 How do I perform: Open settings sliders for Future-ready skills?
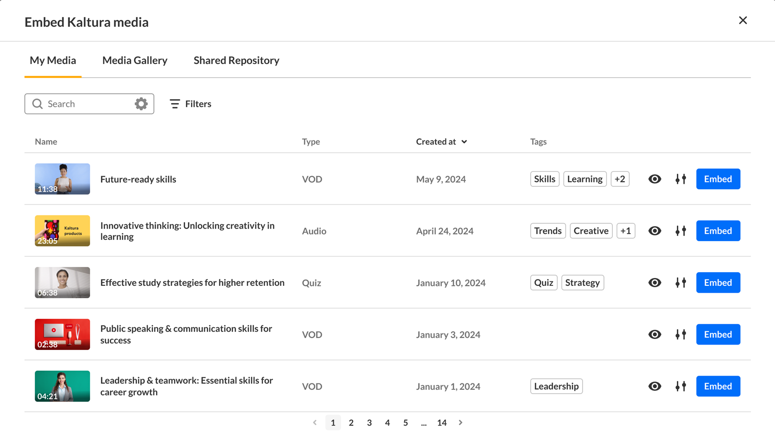click(680, 179)
